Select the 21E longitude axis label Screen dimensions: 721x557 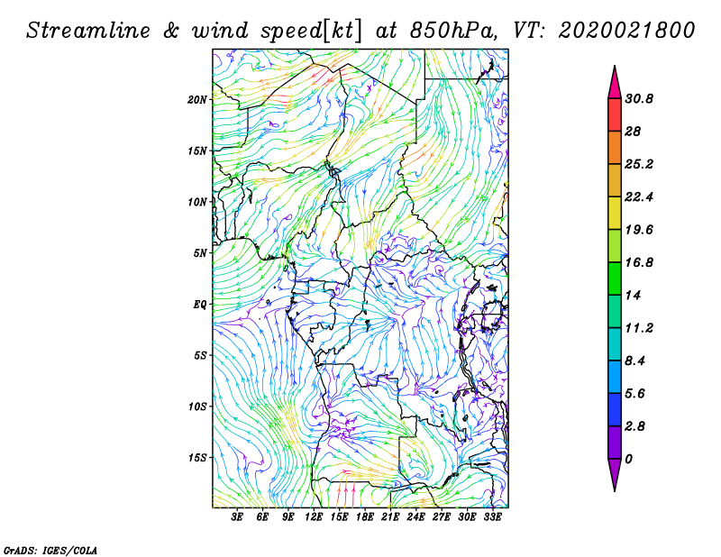(x=391, y=518)
